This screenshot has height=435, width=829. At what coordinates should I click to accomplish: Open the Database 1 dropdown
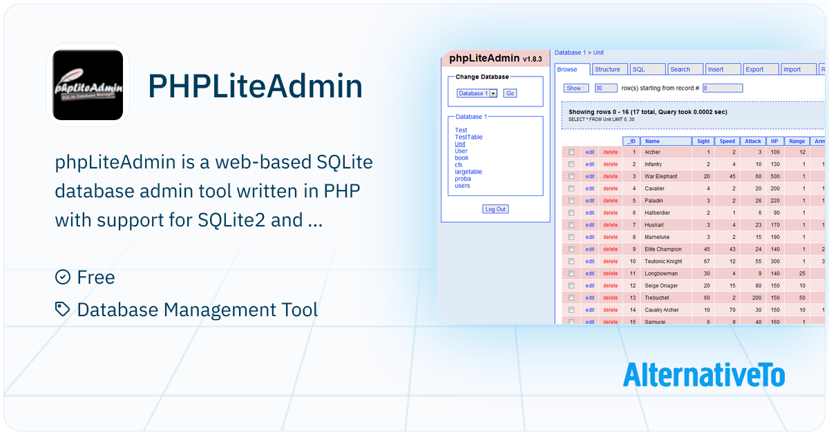[477, 93]
